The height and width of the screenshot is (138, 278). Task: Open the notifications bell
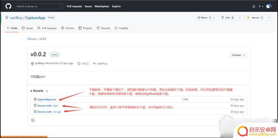pos(254,6)
